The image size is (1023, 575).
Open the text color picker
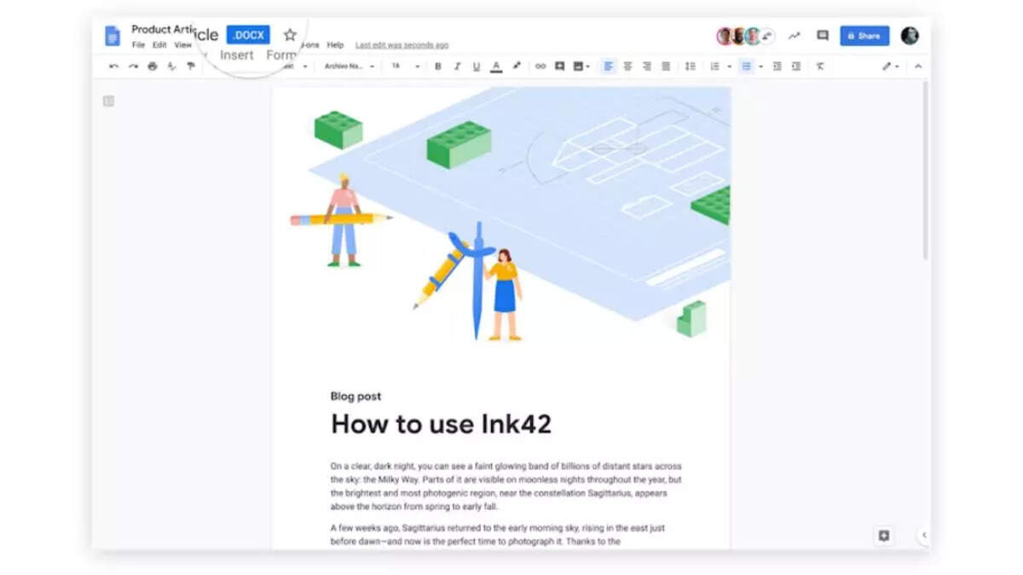click(x=496, y=66)
